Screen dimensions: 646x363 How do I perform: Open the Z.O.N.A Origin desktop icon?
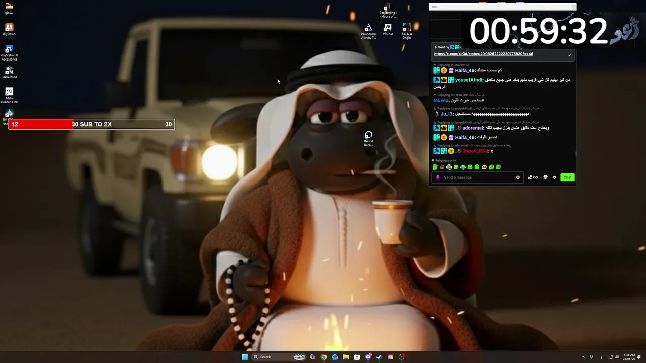tap(407, 31)
